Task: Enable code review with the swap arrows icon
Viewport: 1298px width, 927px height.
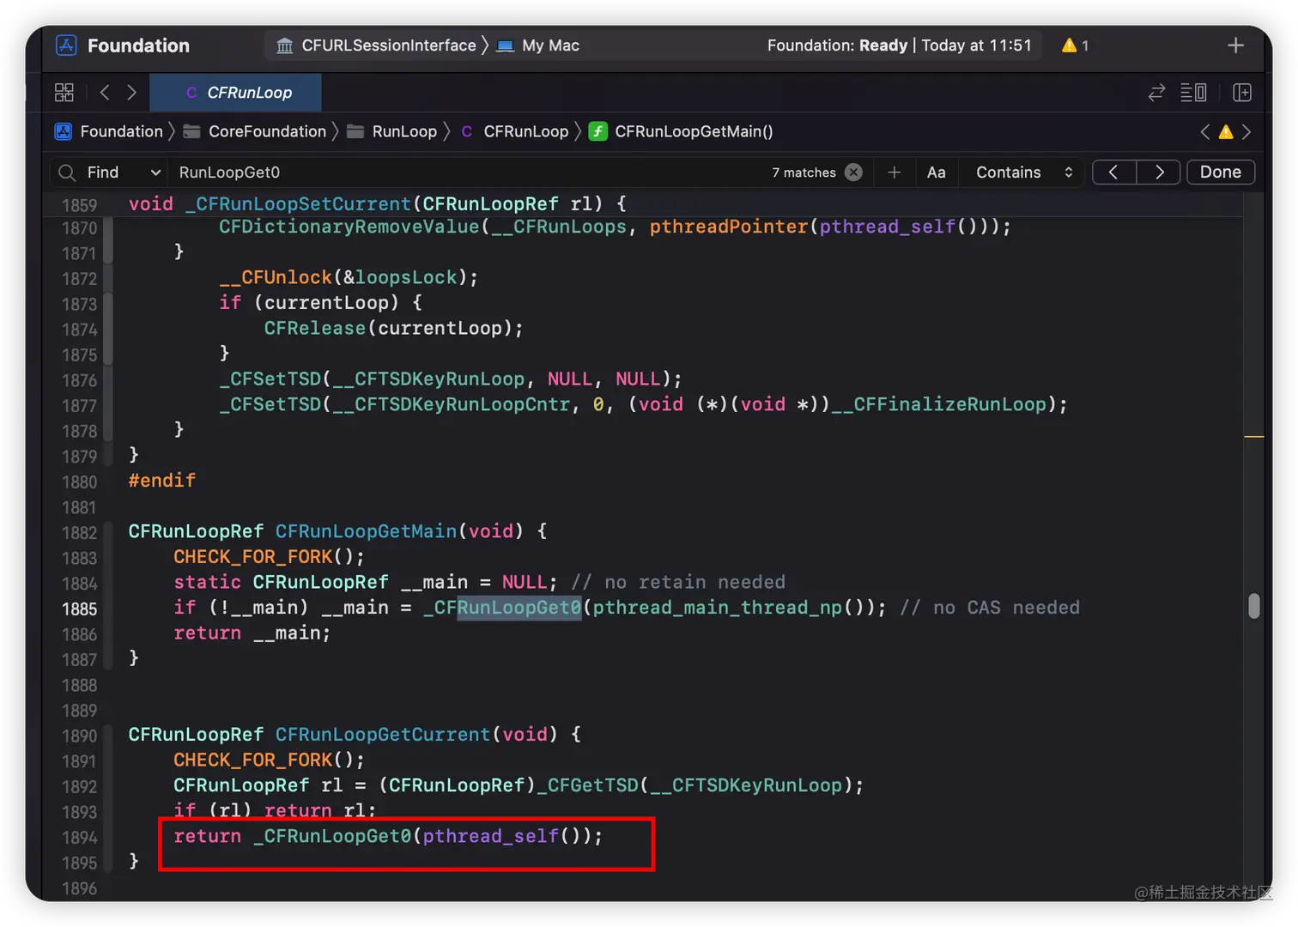Action: (x=1156, y=92)
